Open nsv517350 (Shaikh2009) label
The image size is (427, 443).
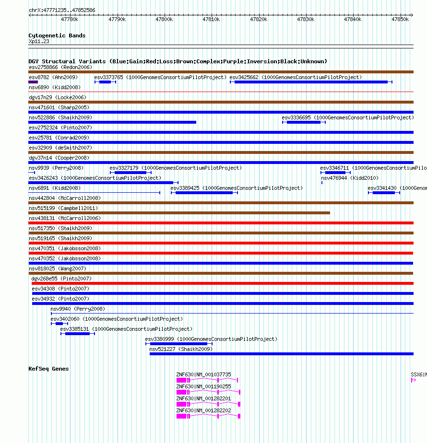(60, 228)
